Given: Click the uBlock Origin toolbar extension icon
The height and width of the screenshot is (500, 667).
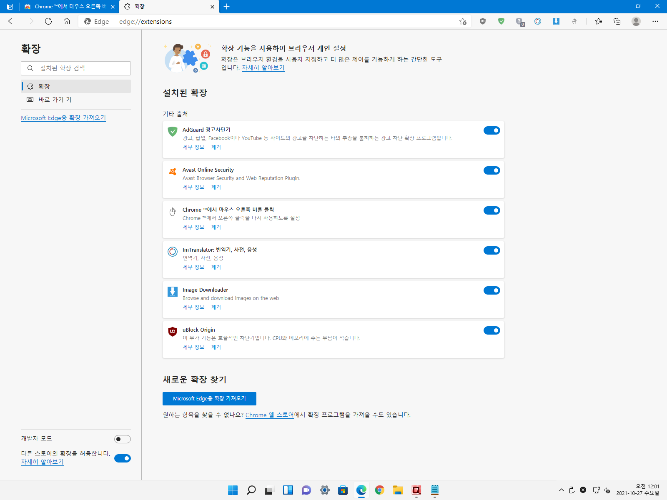Looking at the screenshot, I should pos(483,21).
